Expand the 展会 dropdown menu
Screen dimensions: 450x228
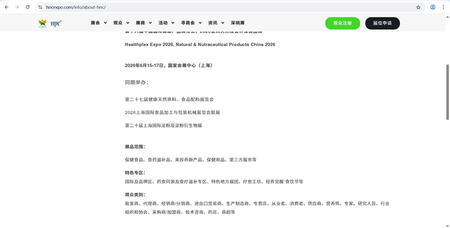[98, 23]
